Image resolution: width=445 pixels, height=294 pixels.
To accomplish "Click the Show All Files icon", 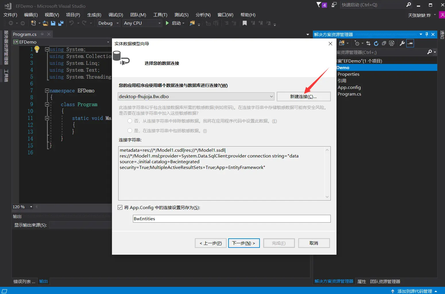I will coord(392,43).
